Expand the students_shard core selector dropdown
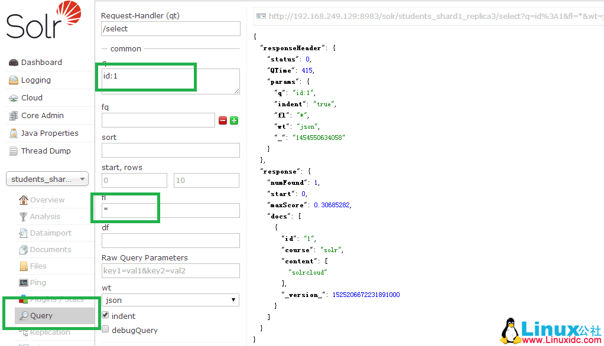This screenshot has width=604, height=346. (x=47, y=179)
